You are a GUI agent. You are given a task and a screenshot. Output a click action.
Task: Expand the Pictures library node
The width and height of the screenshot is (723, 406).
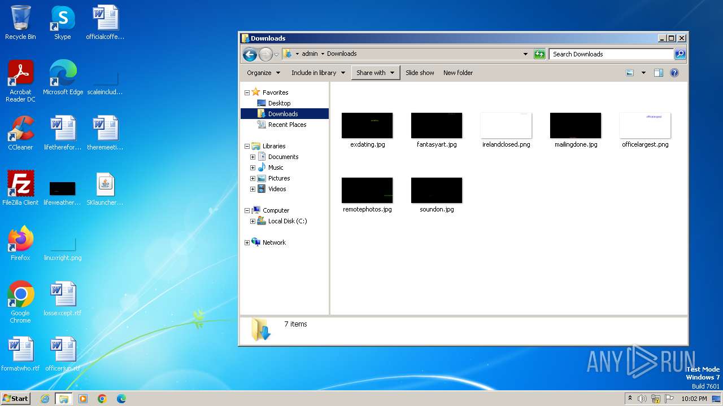pos(252,178)
